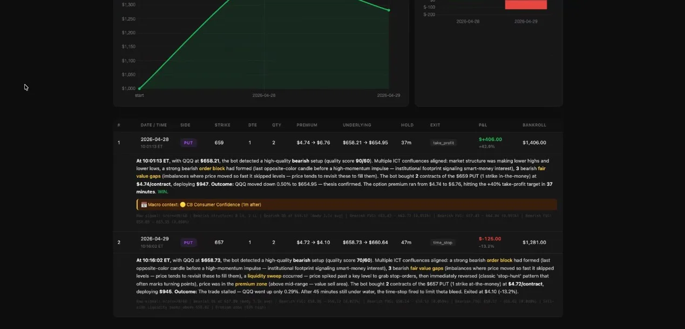This screenshot has width=685, height=329.
Task: Click the yellow circle before CB Consumer Confidence
Action: tap(183, 205)
